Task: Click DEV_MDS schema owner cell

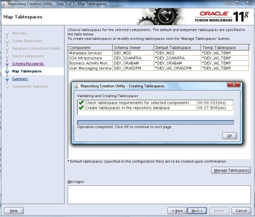Action: (x=133, y=53)
